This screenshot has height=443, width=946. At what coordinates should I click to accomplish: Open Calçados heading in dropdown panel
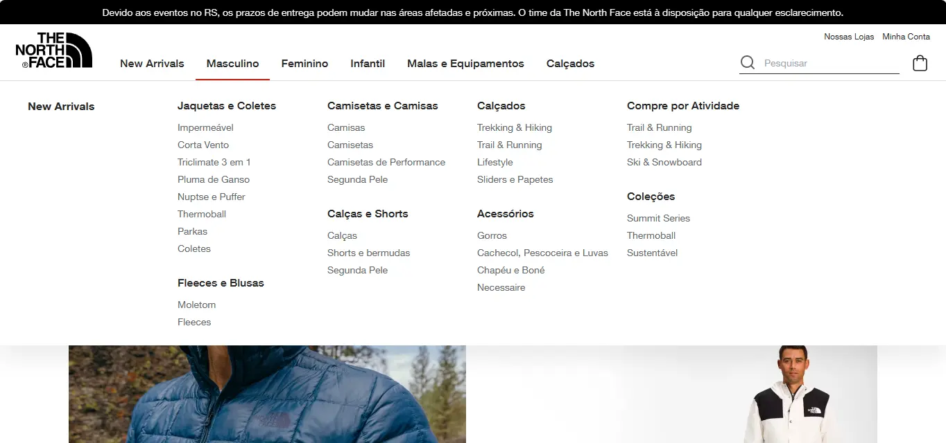click(501, 106)
